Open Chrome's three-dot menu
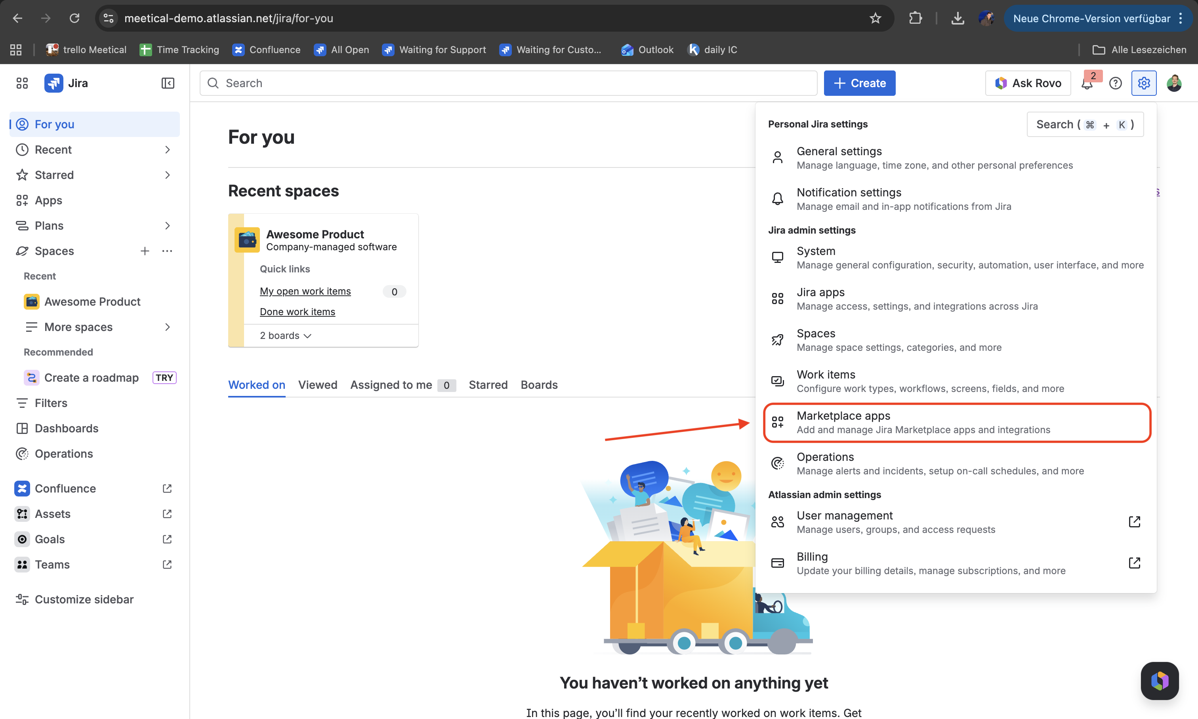 point(1181,19)
